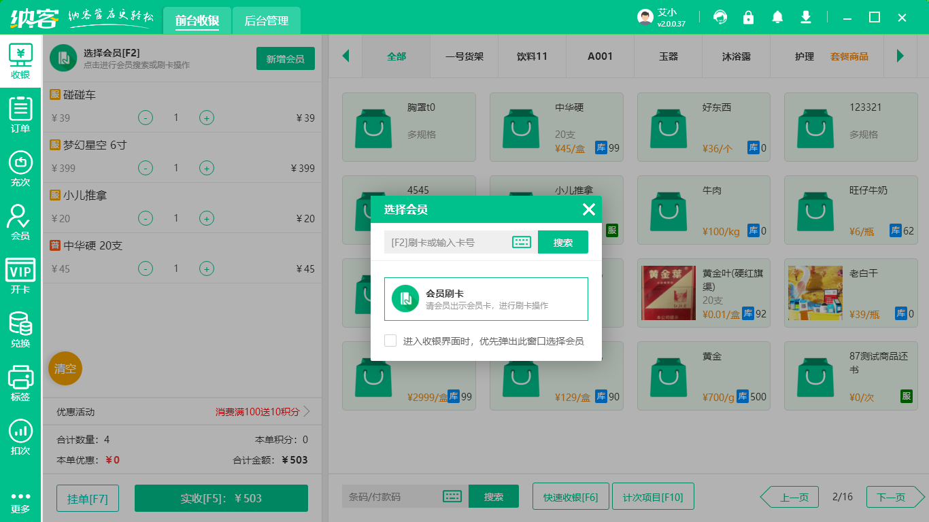Increase quantity of 碰碰车
The height and width of the screenshot is (522, 929).
pos(207,118)
